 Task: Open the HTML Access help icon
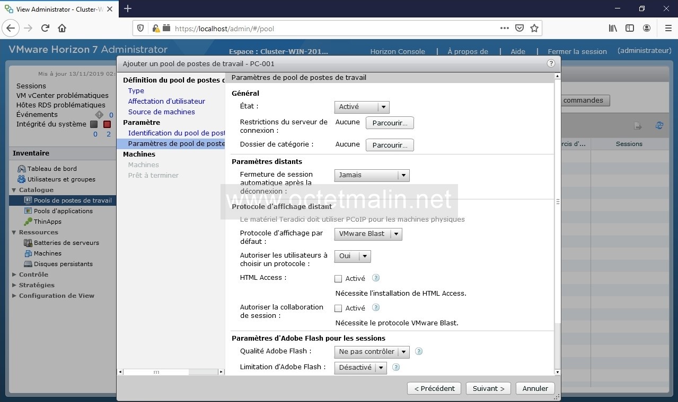coord(376,278)
